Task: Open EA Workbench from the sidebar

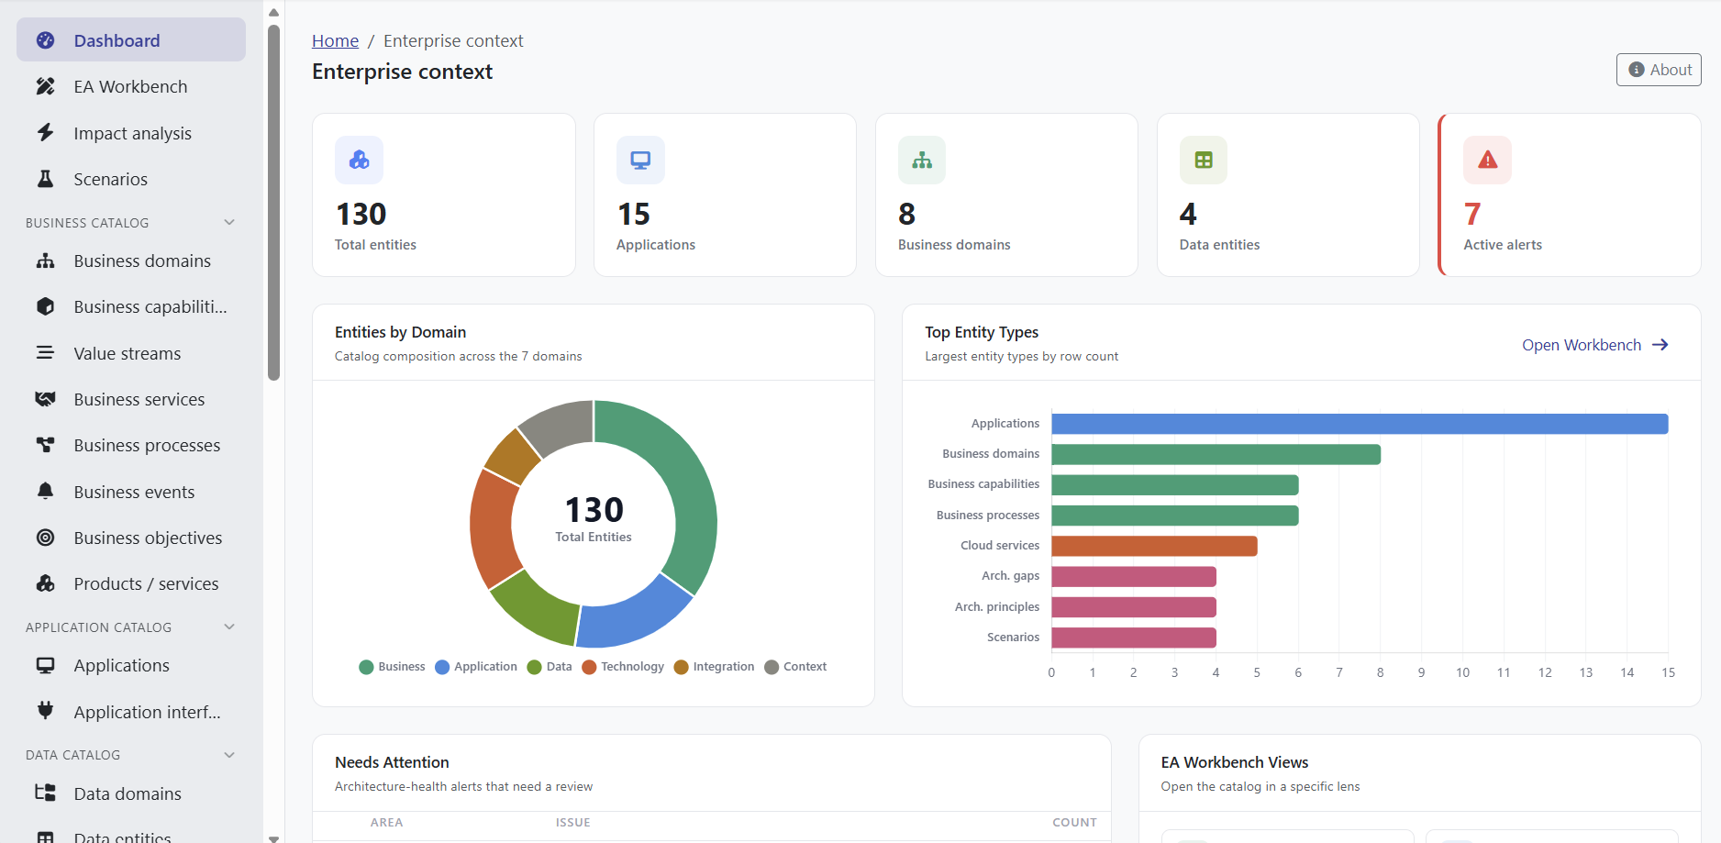Action: (131, 86)
